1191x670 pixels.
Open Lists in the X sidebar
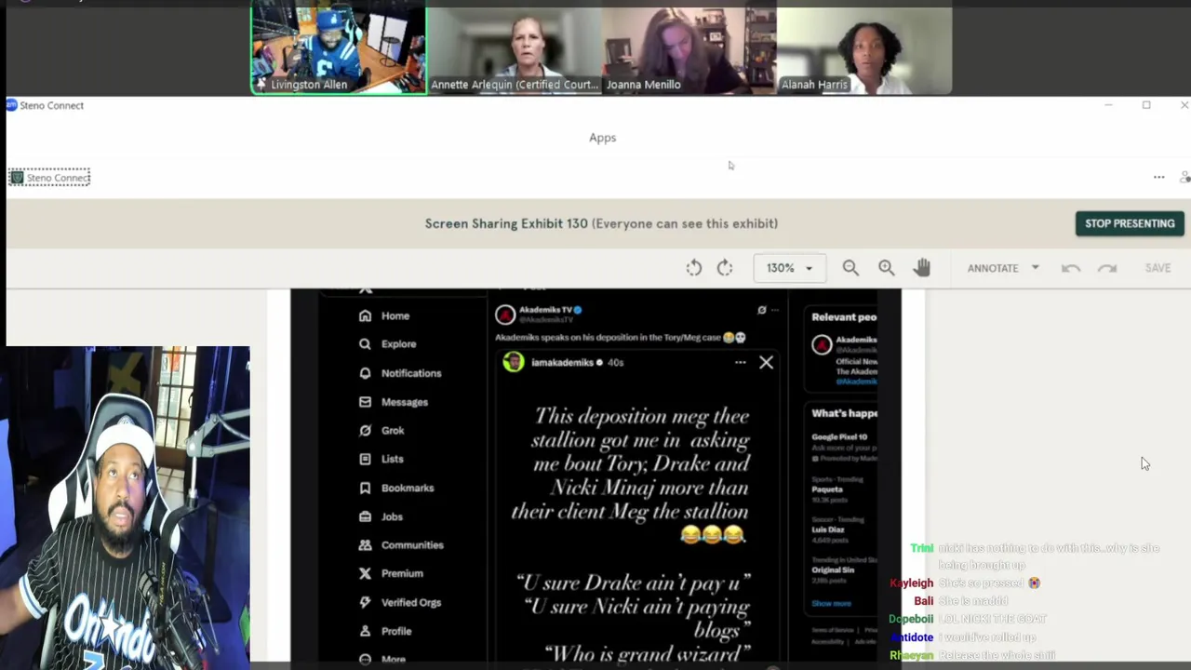click(x=381, y=459)
